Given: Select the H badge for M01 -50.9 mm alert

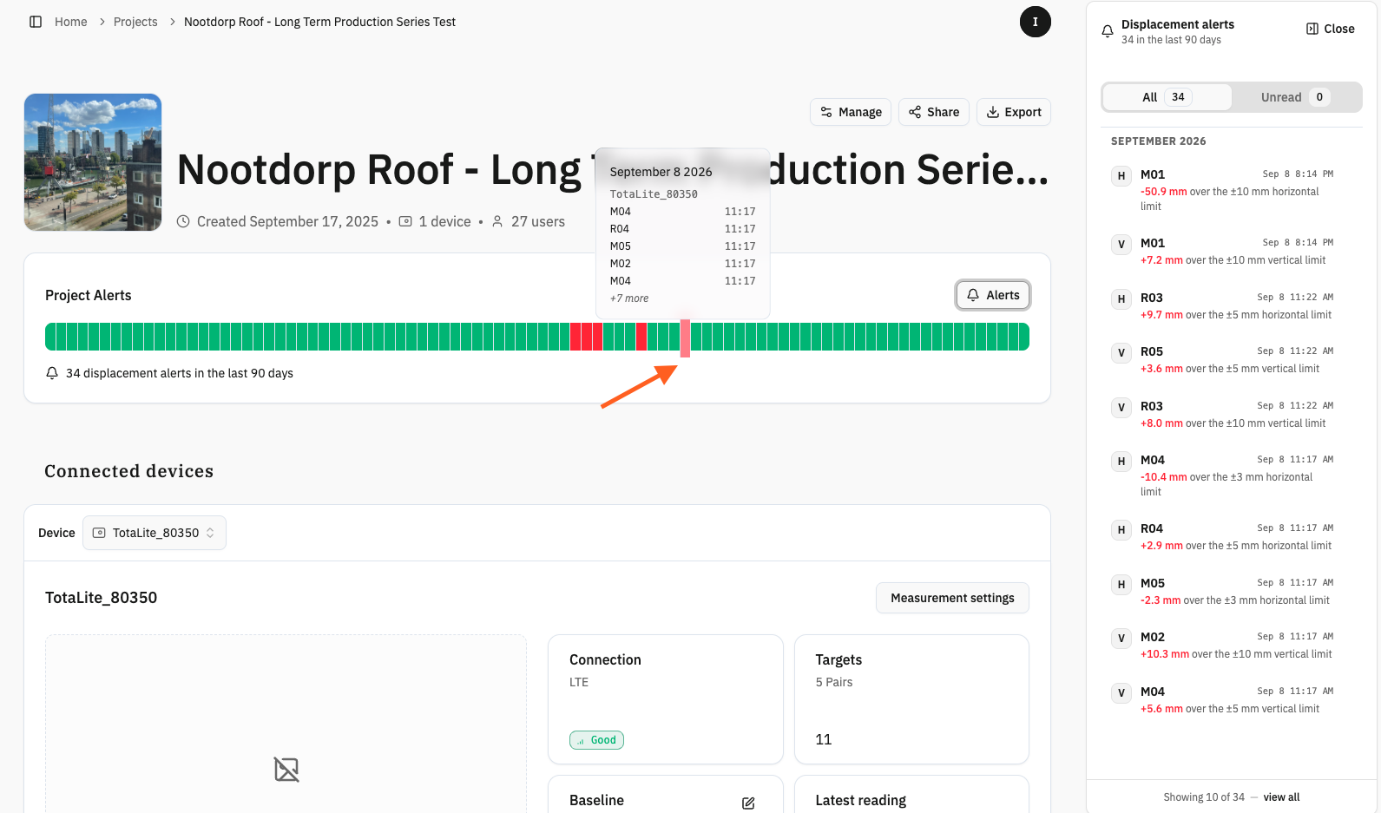Looking at the screenshot, I should [1121, 176].
